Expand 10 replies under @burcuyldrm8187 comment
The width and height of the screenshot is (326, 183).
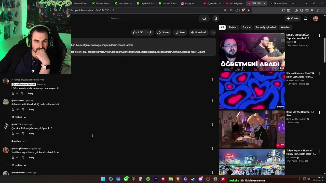pos(19,165)
